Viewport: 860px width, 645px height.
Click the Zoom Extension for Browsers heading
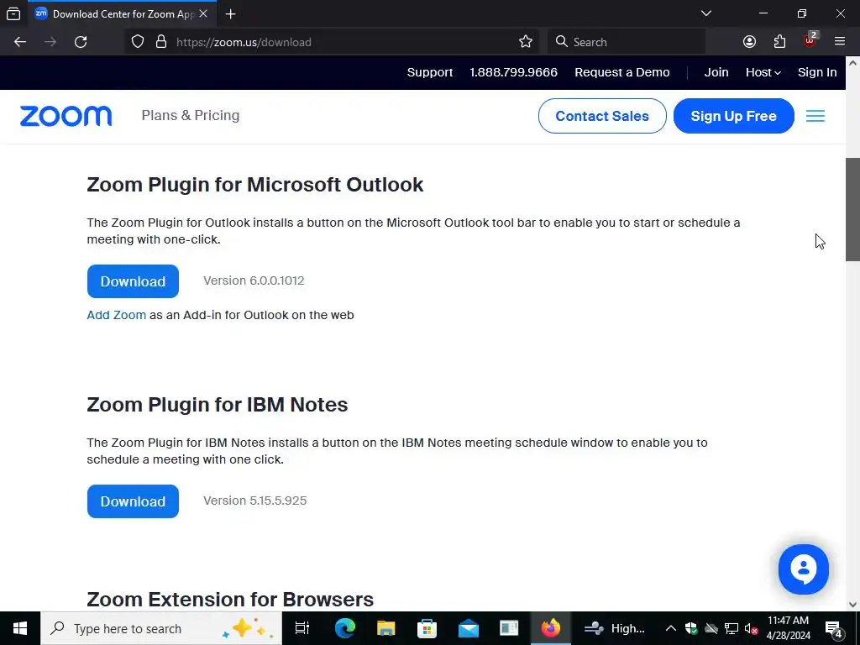coord(230,600)
